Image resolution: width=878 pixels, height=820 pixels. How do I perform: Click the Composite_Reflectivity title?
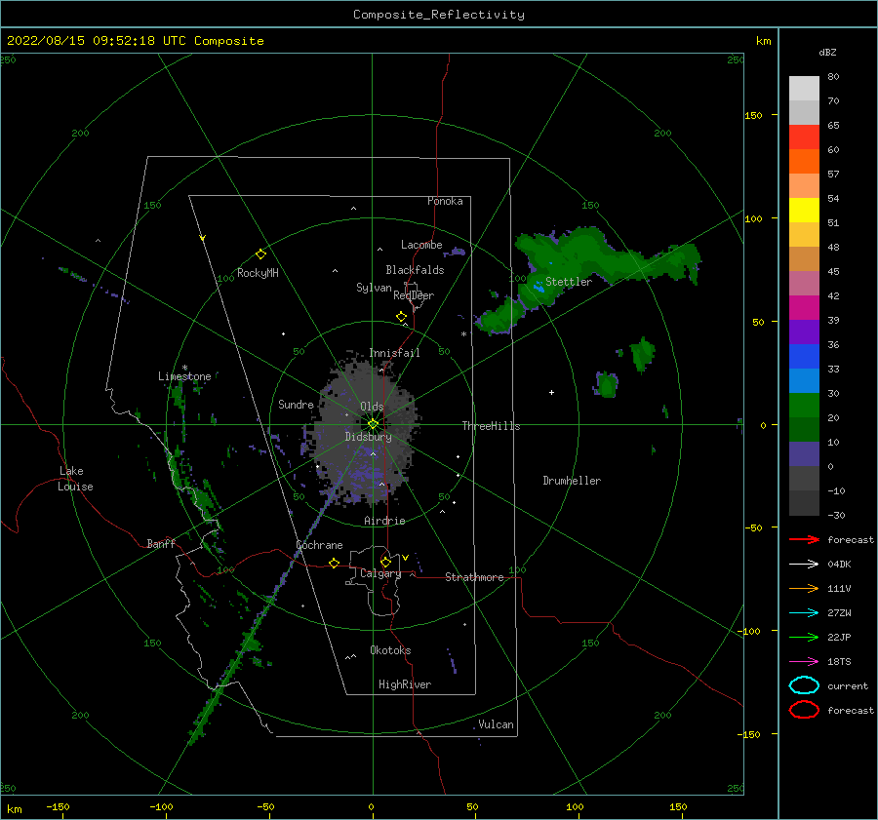click(439, 15)
